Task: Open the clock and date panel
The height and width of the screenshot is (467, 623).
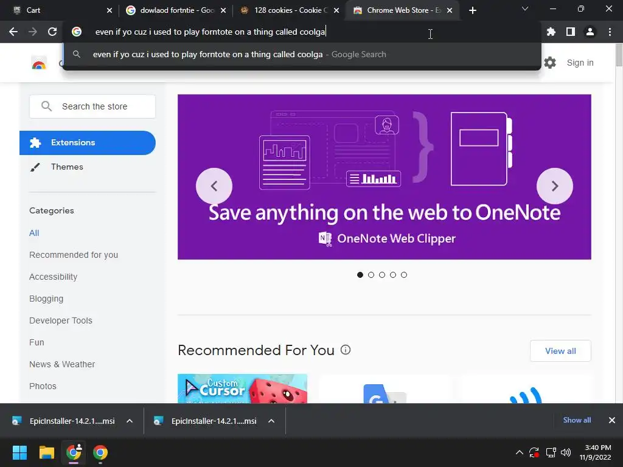Action: coord(595,452)
